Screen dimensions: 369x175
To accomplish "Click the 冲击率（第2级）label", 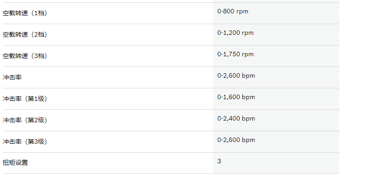I will (x=25, y=120).
